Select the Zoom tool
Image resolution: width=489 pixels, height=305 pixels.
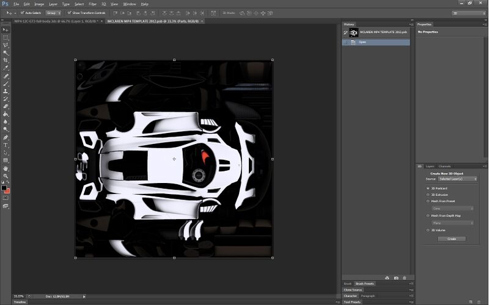click(x=6, y=176)
